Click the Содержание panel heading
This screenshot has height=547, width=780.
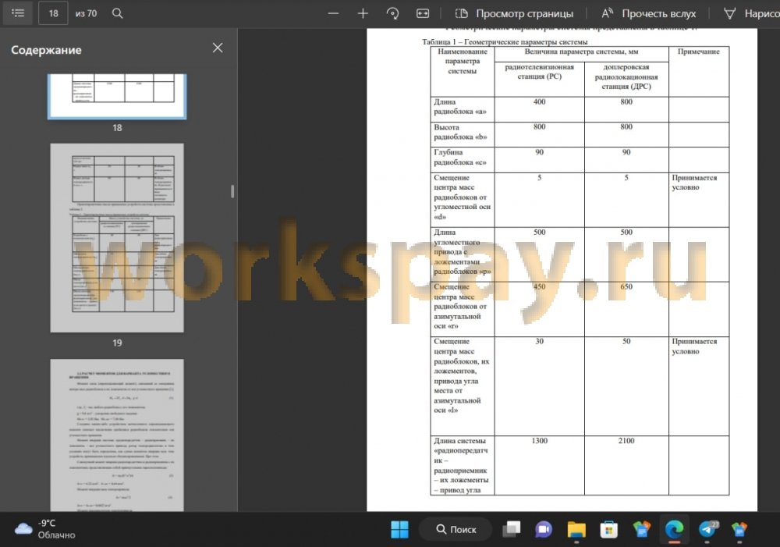[x=46, y=50]
